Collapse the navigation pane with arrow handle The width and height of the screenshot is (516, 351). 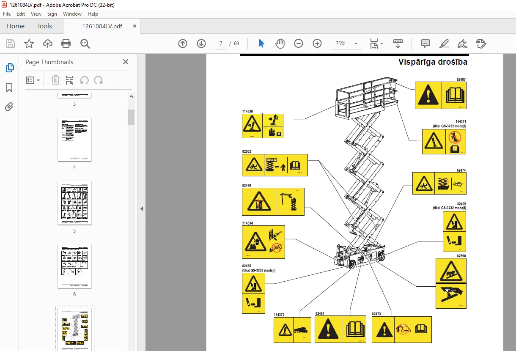[142, 208]
